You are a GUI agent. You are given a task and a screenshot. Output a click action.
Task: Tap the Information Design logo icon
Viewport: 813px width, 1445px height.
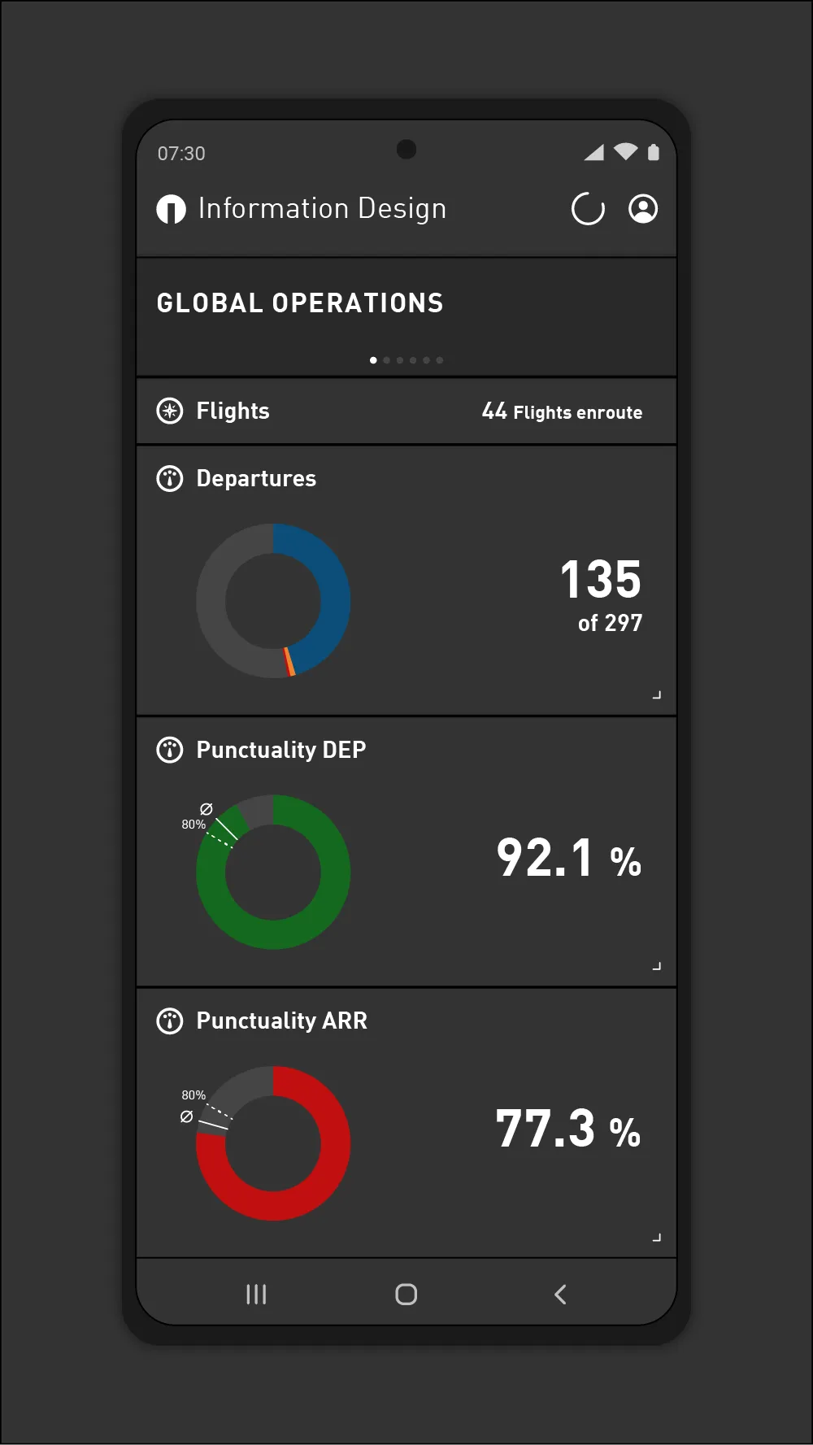point(171,209)
